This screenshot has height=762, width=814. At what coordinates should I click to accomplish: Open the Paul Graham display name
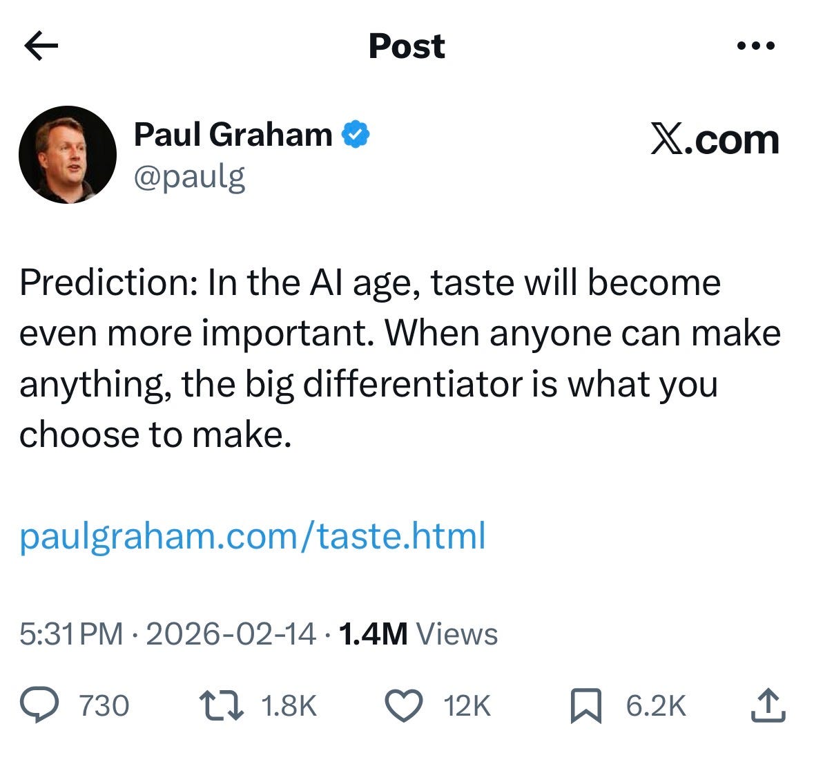233,135
